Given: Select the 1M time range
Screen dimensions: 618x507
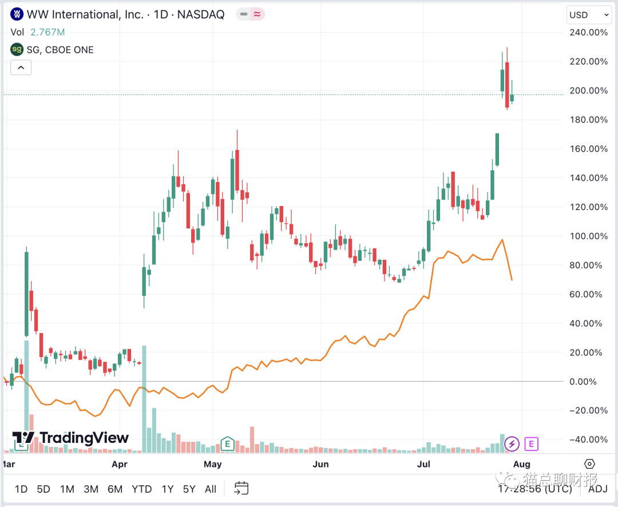Looking at the screenshot, I should point(67,489).
